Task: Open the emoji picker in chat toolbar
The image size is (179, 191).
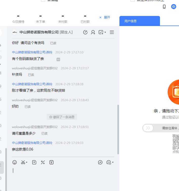Action: coord(15,162)
